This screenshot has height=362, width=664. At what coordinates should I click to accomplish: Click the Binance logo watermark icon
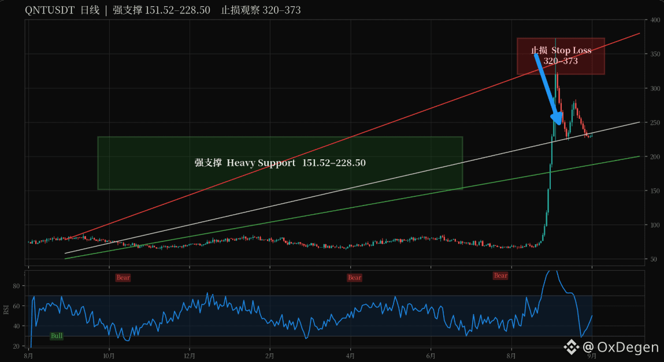(572, 347)
